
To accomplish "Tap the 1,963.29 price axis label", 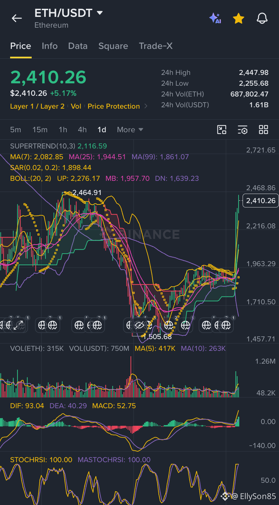I will tap(261, 264).
